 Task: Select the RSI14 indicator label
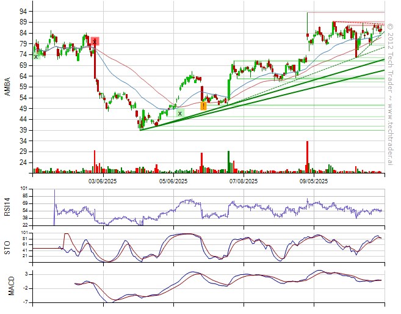(7, 205)
